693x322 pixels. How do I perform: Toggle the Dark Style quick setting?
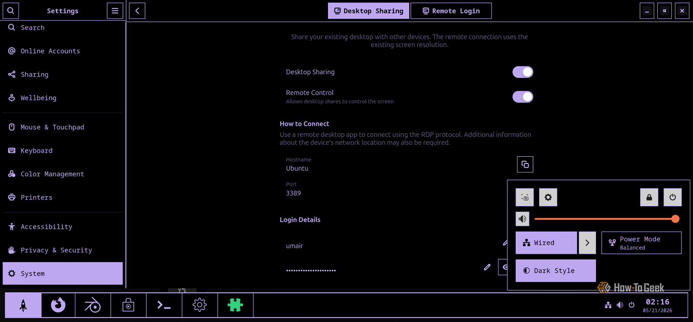click(556, 271)
